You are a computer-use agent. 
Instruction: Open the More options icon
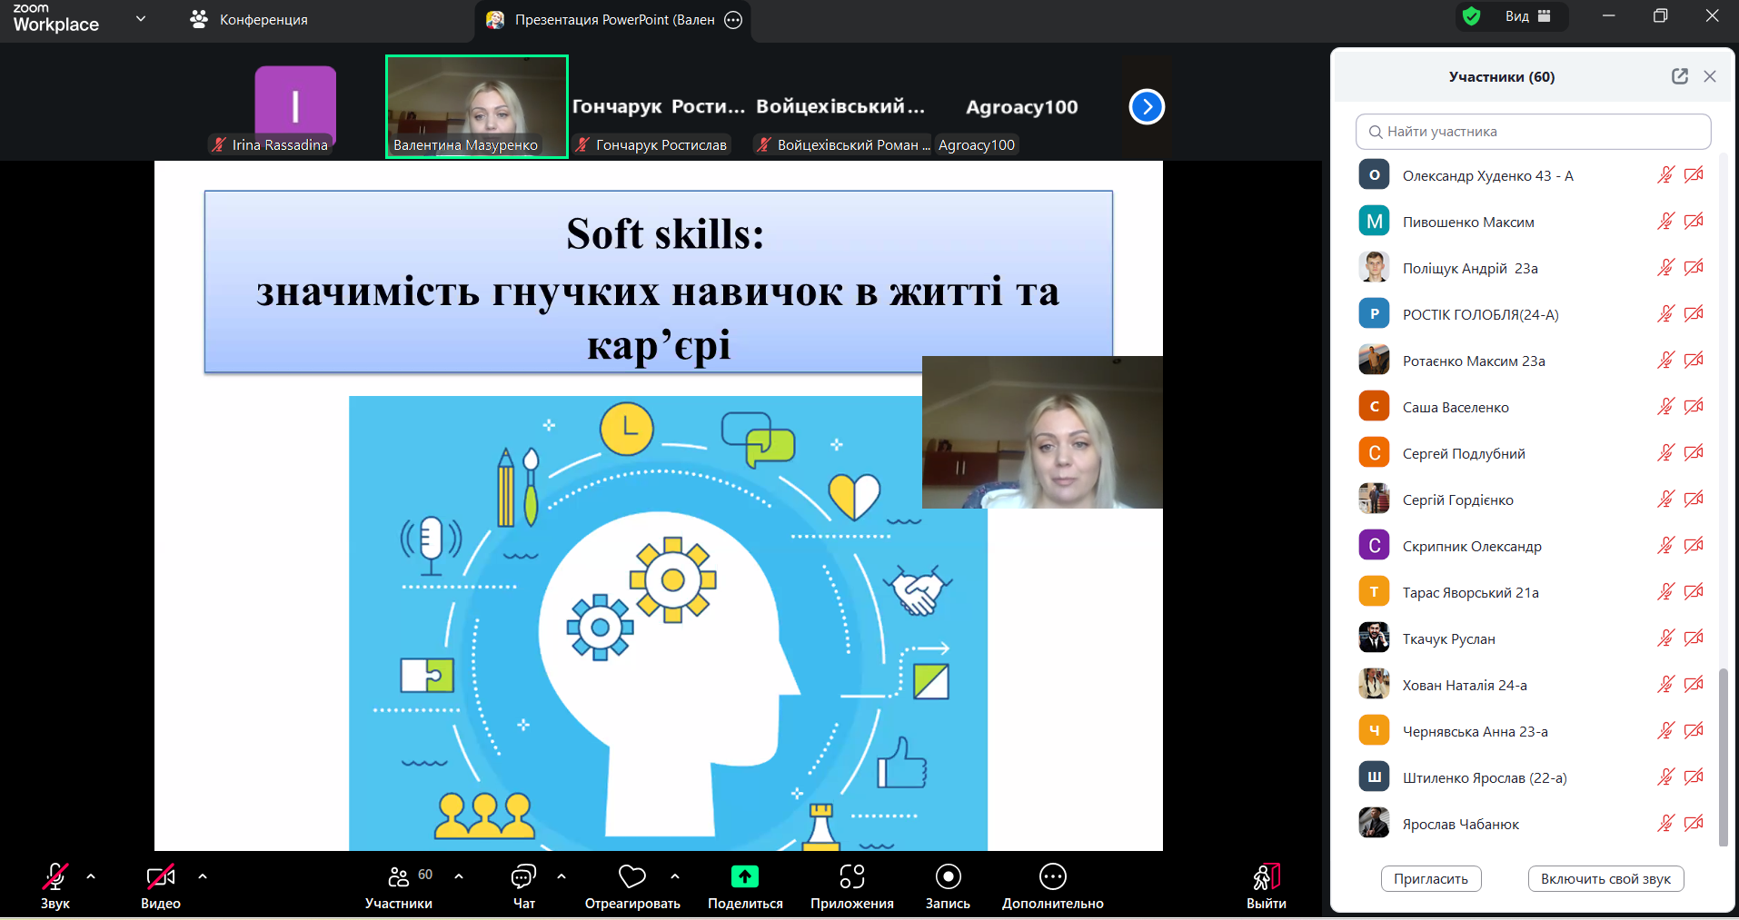[1052, 877]
